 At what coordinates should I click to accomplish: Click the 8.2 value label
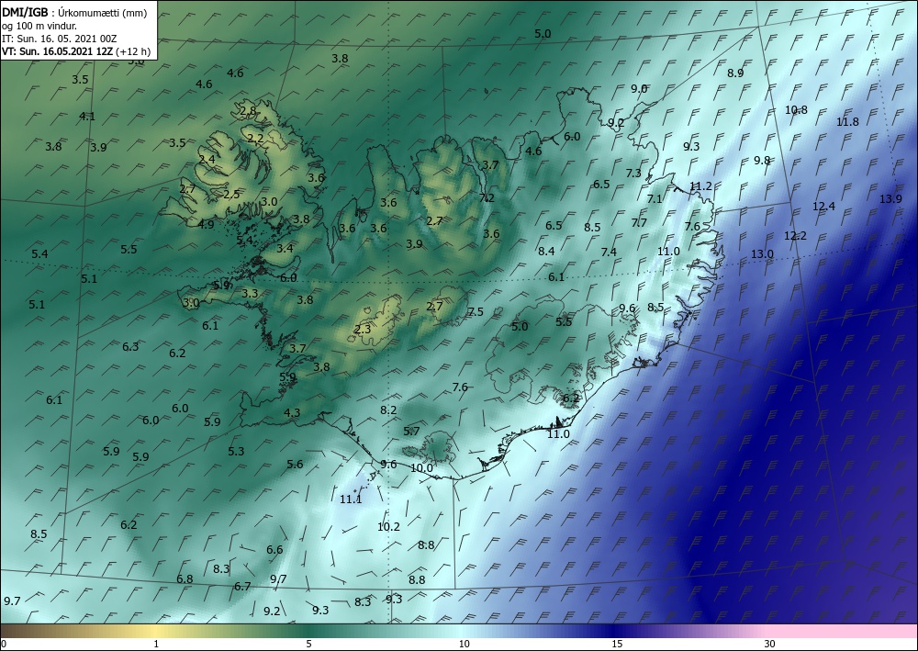[x=388, y=410]
